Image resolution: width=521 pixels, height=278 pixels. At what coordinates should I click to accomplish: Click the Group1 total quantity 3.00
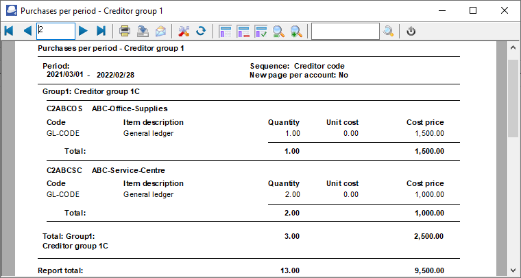tap(292, 236)
